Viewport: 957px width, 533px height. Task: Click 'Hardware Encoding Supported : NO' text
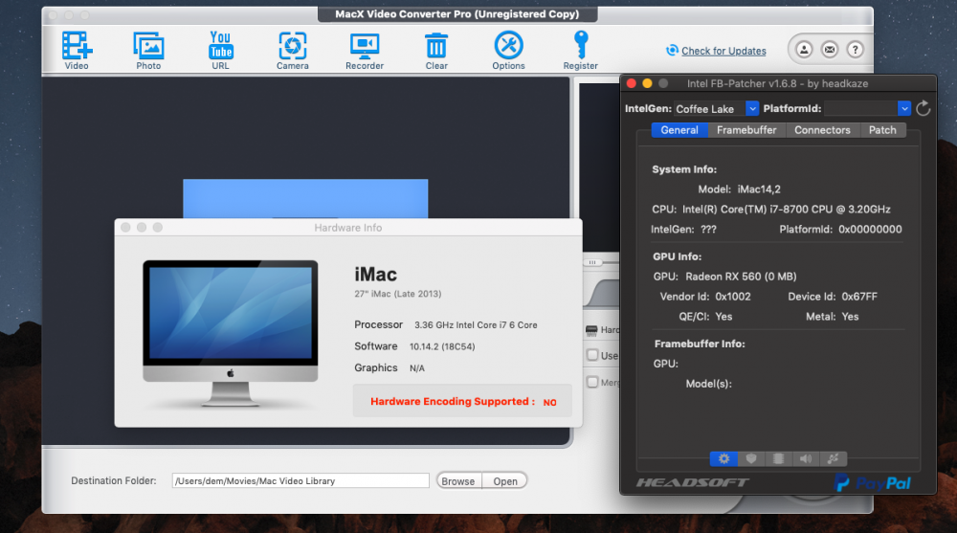(463, 402)
